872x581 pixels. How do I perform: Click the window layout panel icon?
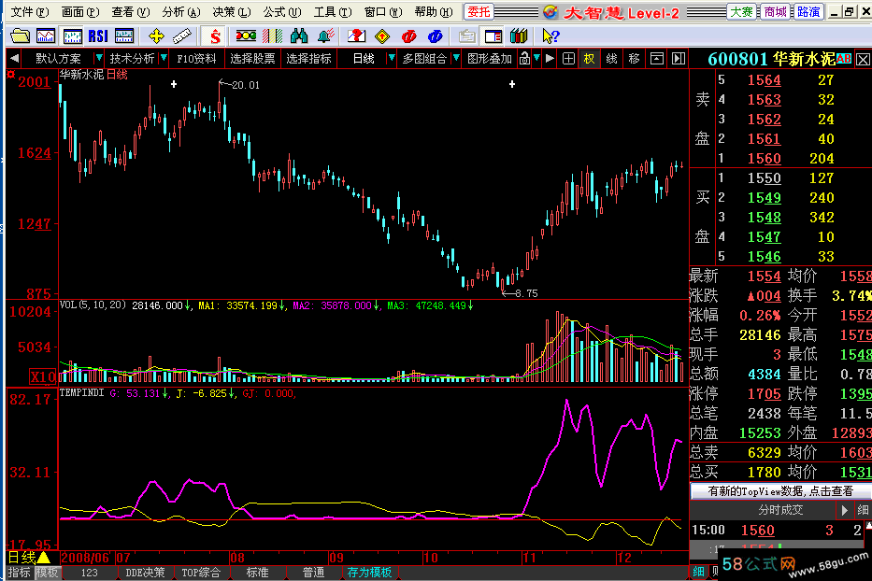(x=493, y=36)
